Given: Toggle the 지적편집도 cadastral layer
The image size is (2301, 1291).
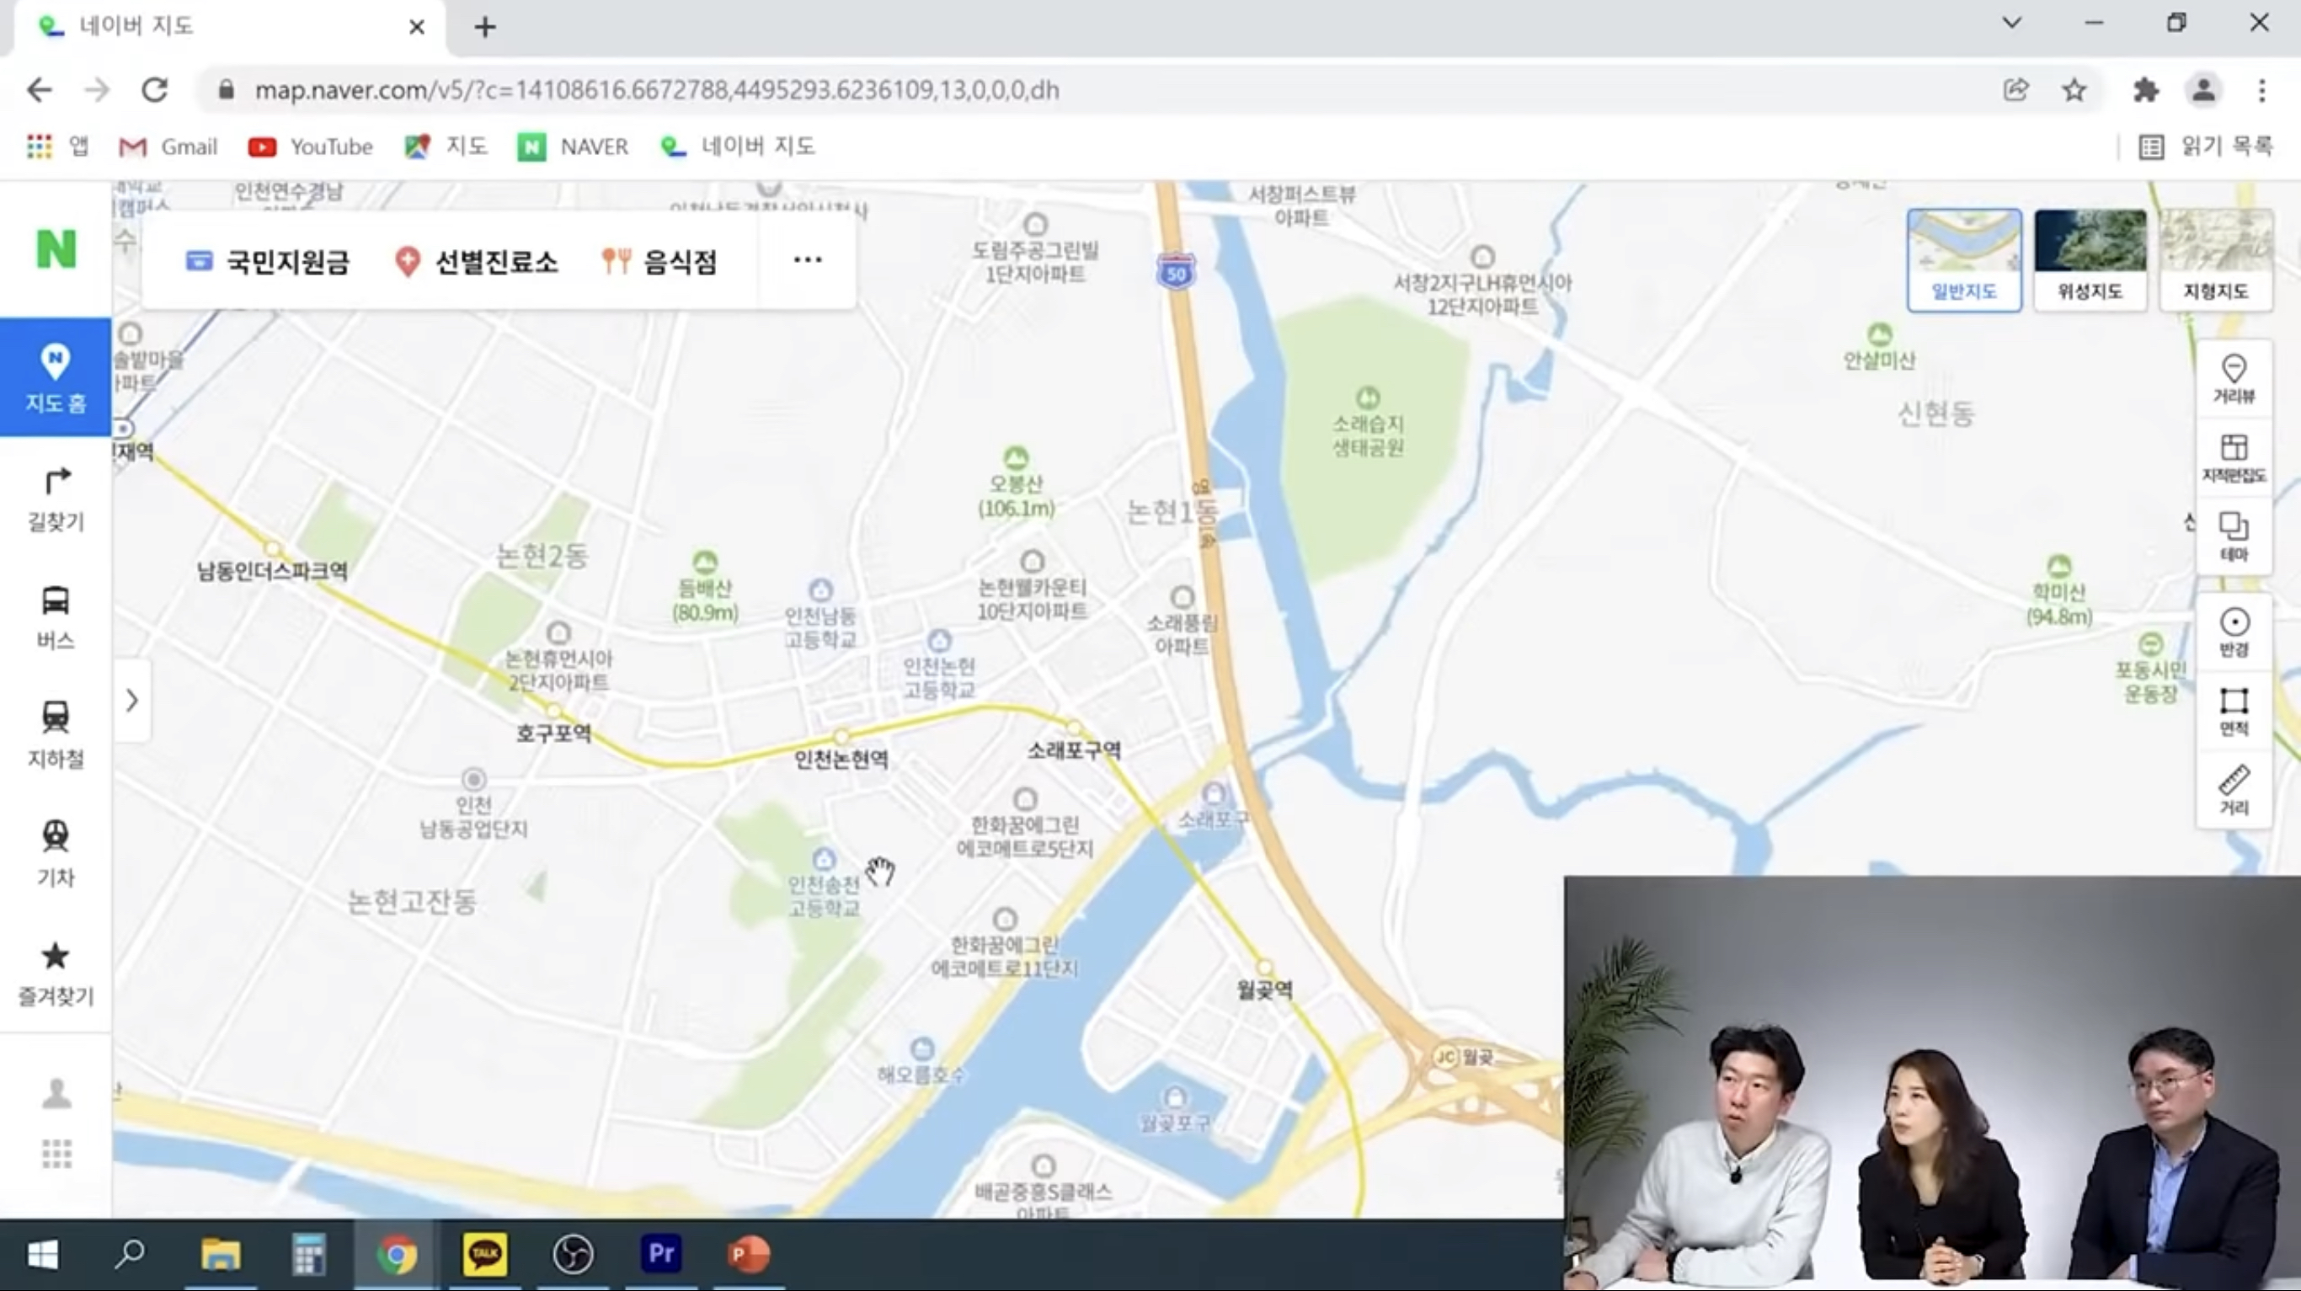Looking at the screenshot, I should pyautogui.click(x=2234, y=457).
